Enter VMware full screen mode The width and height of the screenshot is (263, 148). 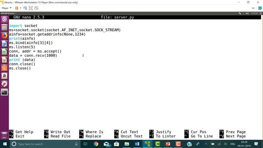tap(31, 8)
